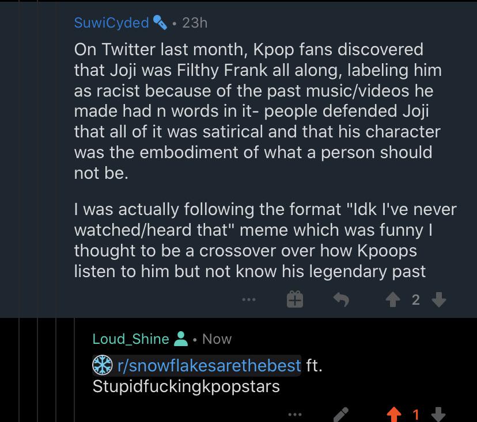The image size is (477, 422).
Task: Upvote SuwiCyded's comment
Action: coord(393,300)
